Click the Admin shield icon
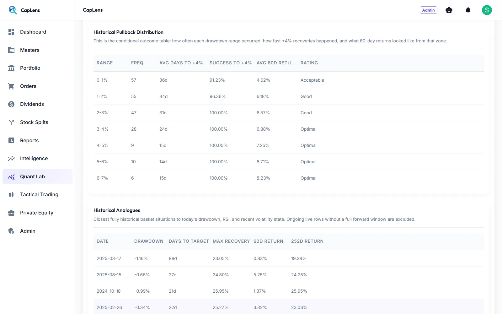Viewport: 502px width, 314px height. [11, 231]
